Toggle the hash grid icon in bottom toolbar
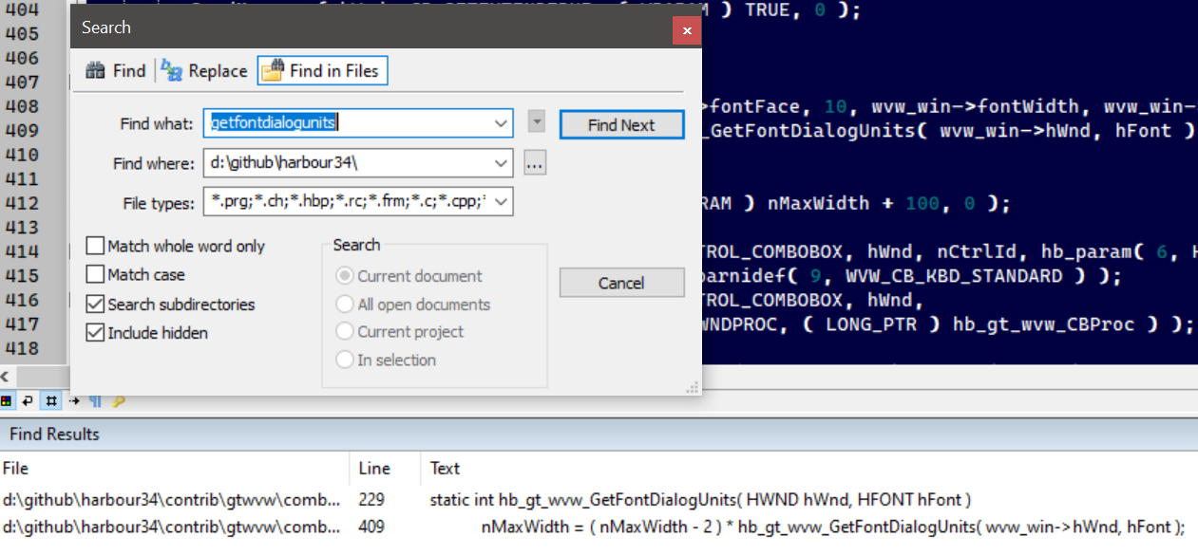Viewport: 1198px width, 555px height. click(x=49, y=401)
